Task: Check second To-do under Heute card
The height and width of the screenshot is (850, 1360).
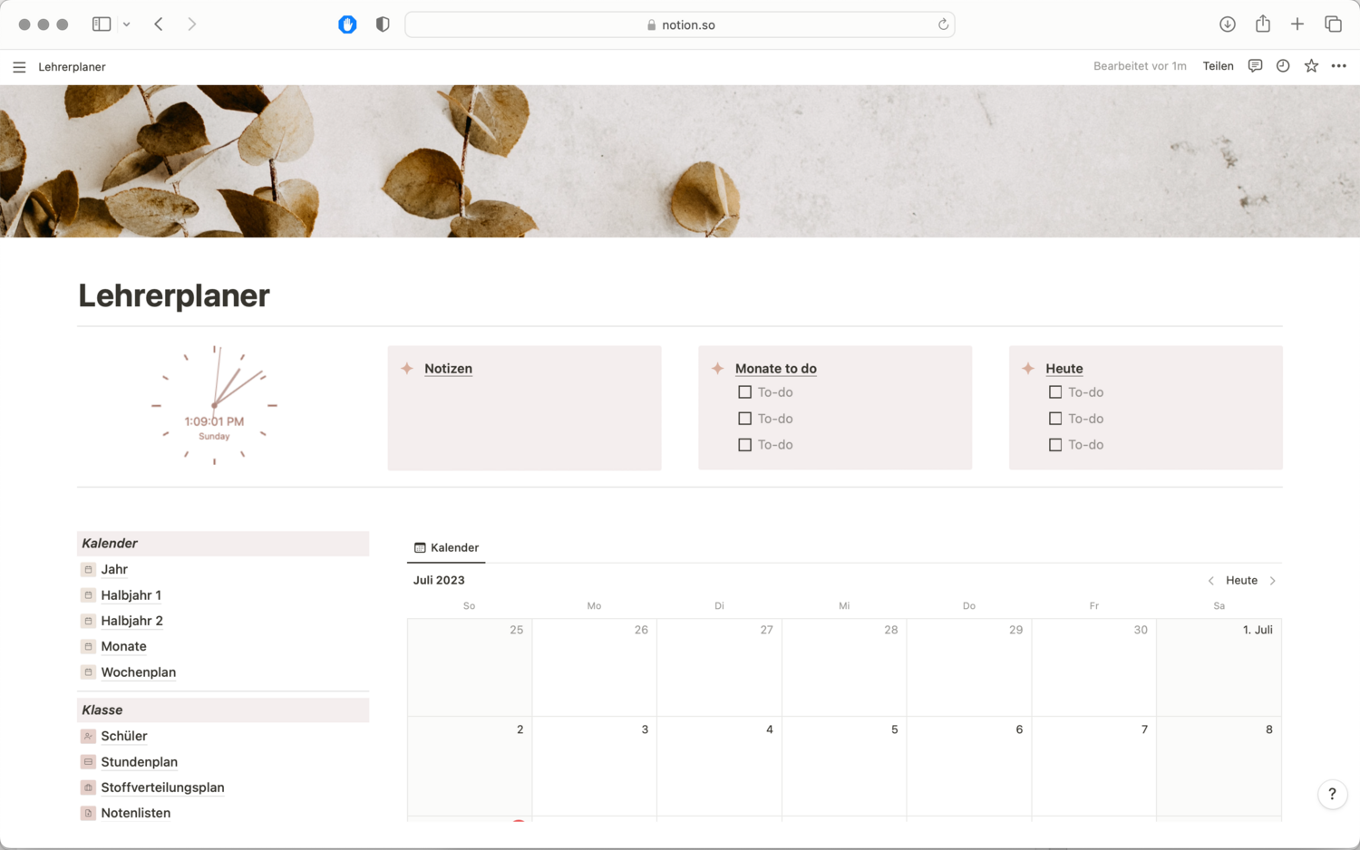Action: (x=1055, y=419)
